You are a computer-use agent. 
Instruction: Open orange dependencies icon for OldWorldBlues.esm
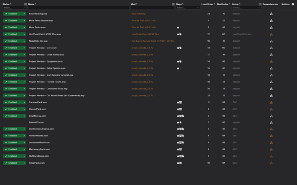coord(271,156)
